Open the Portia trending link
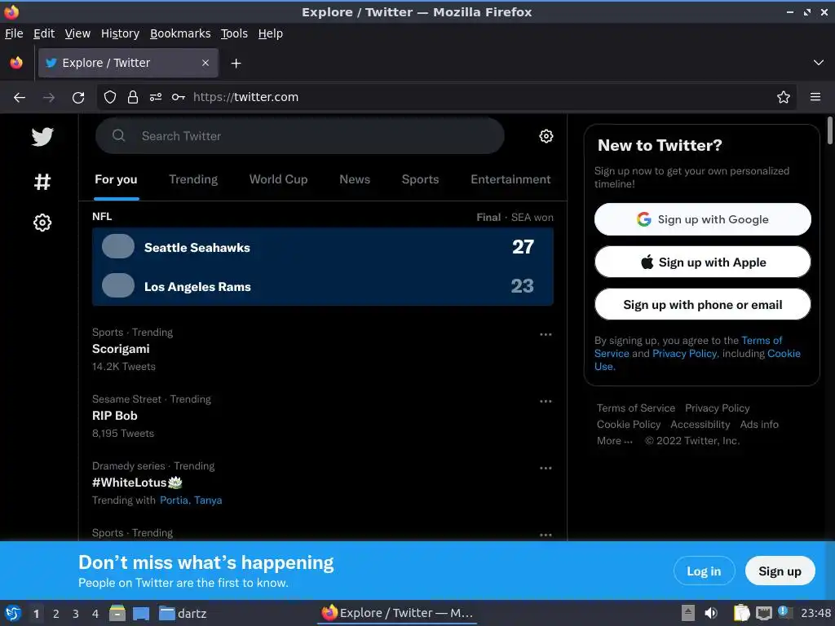This screenshot has width=835, height=626. point(175,500)
